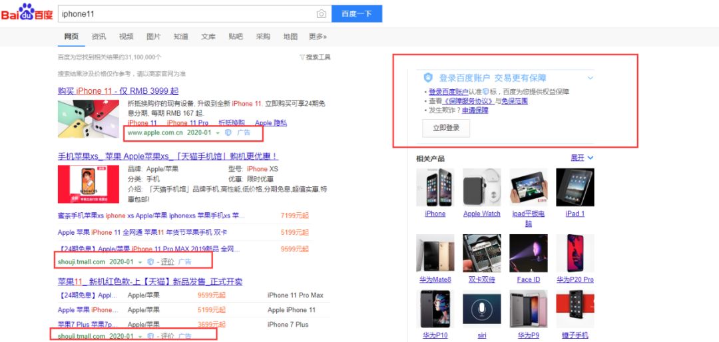This screenshot has width=719, height=342.
Task: Go to the 贴吧 tab
Action: (236, 37)
